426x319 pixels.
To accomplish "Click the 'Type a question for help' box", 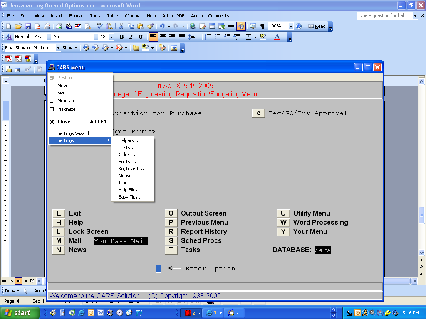I will [x=384, y=15].
